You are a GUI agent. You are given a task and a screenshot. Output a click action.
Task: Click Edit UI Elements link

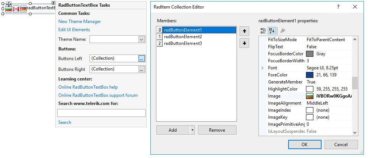tap(74, 30)
